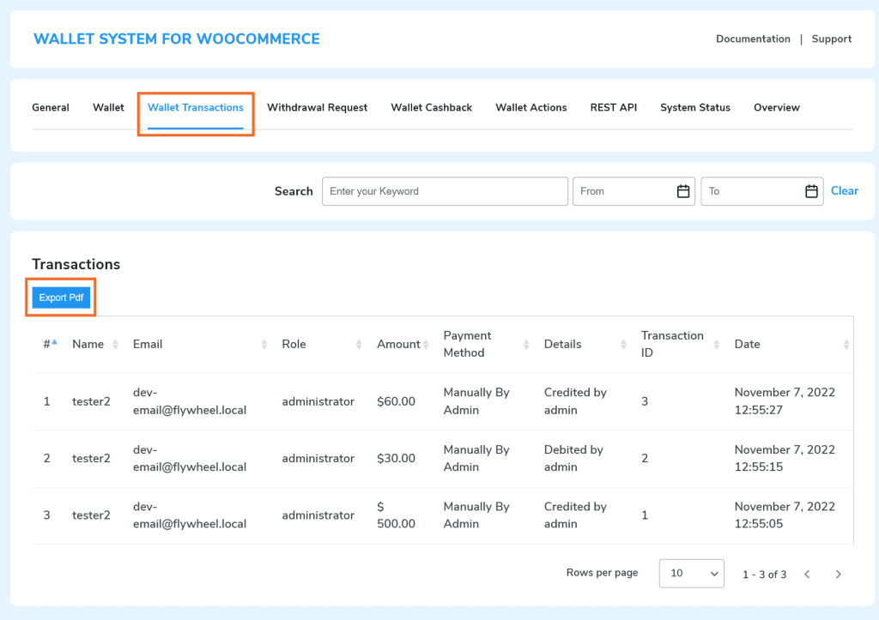Sort transactions by the Date column
This screenshot has width=879, height=620.
tap(846, 344)
